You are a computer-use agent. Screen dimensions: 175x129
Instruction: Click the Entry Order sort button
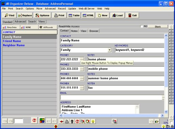tap(11, 27)
